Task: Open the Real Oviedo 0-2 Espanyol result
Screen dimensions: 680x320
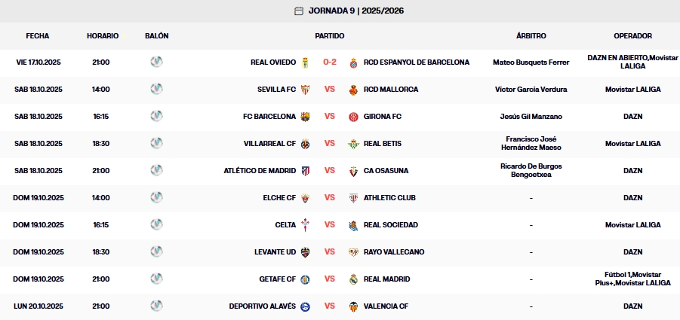Action: 330,62
